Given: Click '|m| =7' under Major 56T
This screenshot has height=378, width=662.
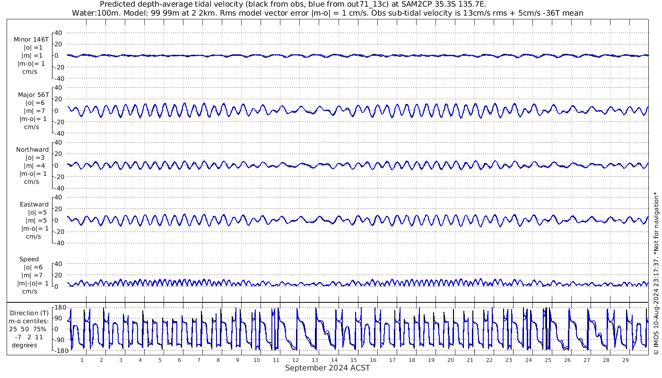Looking at the screenshot, I should 34,111.
